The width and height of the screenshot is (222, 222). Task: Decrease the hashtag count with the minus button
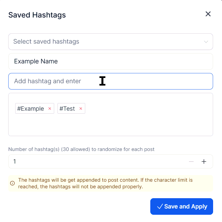coord(191,162)
